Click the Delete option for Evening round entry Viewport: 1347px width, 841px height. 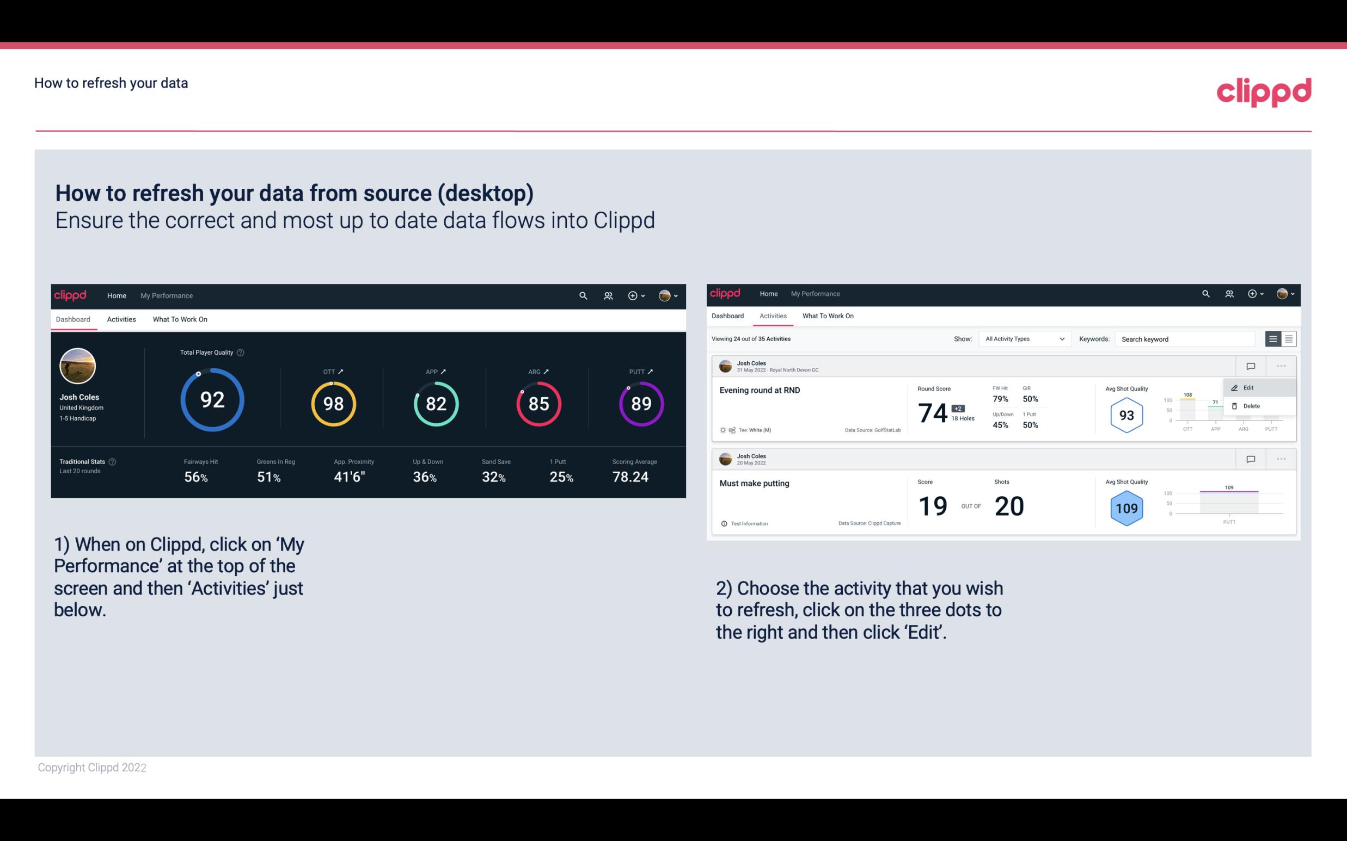(1251, 405)
